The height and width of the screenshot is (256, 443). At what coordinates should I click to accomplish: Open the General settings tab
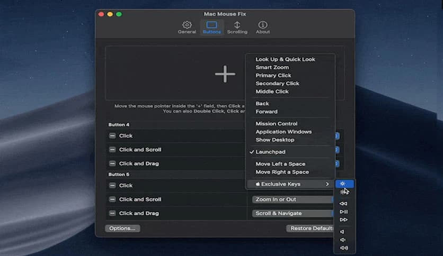tap(187, 28)
